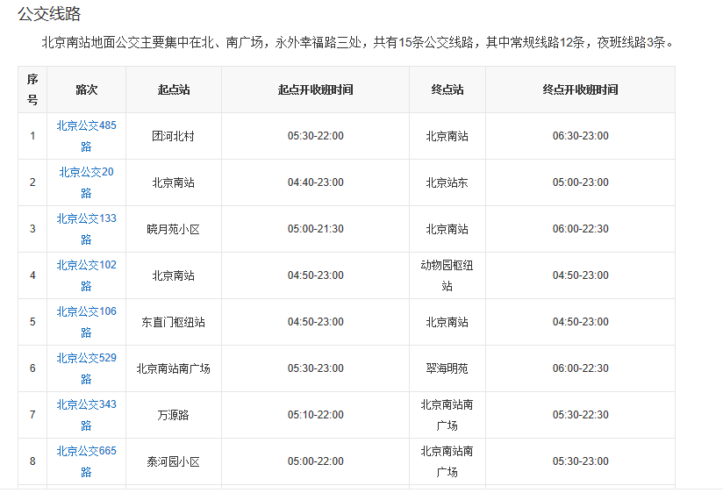Open the 北京公交529路 link
Viewport: 723px width, 493px height.
86,368
